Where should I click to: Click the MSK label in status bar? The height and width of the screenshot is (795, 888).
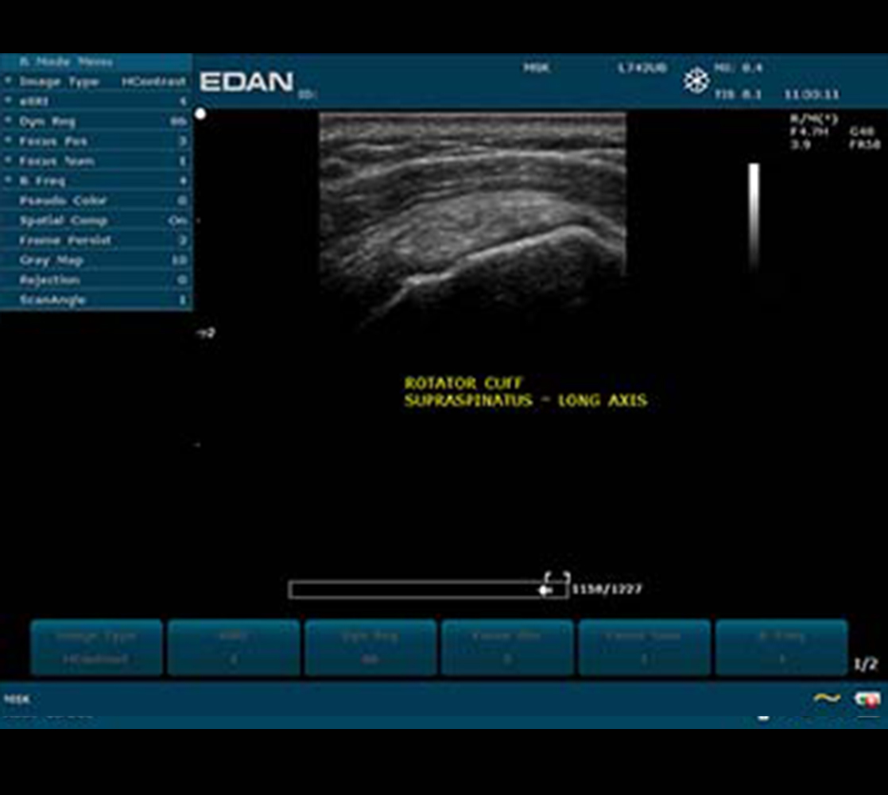tap(17, 699)
